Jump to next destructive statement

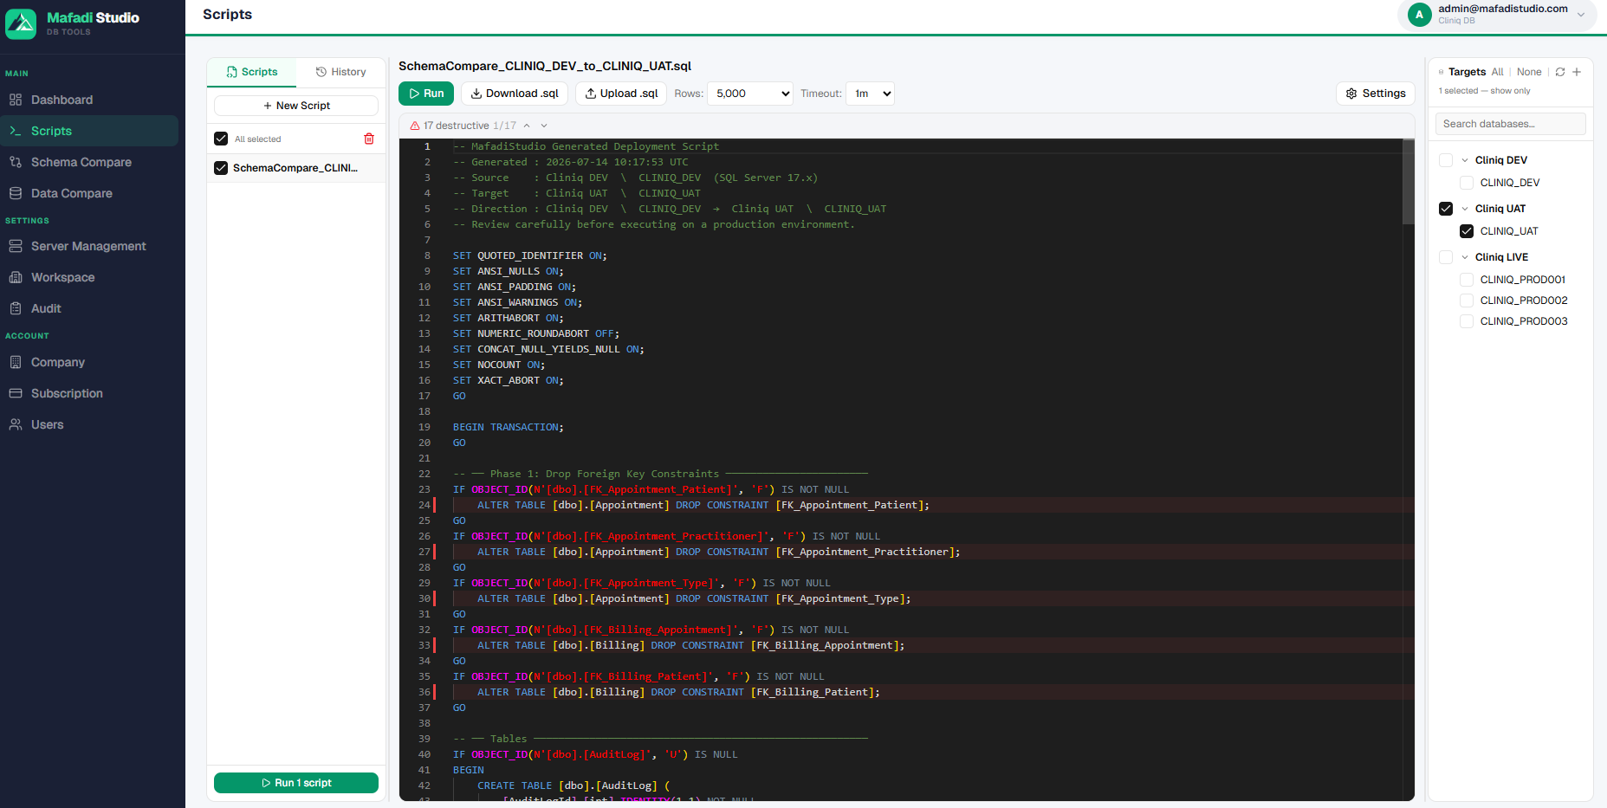click(544, 126)
